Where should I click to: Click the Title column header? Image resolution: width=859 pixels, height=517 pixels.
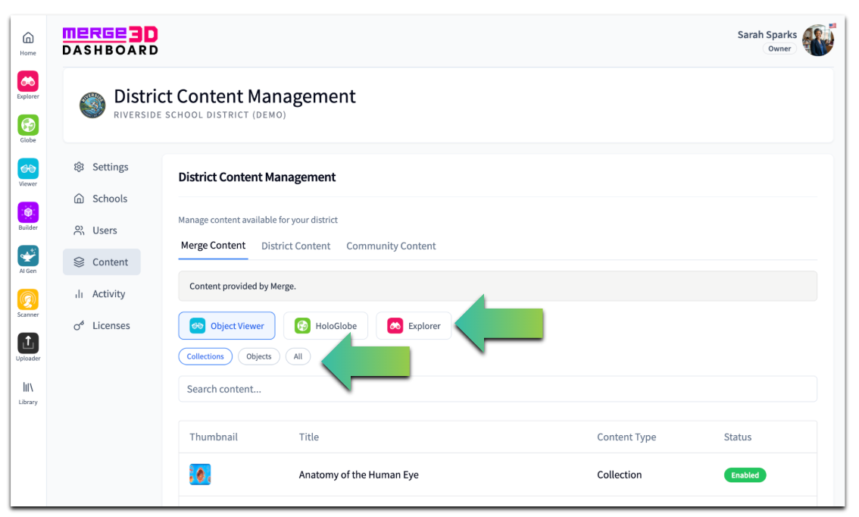pos(309,437)
